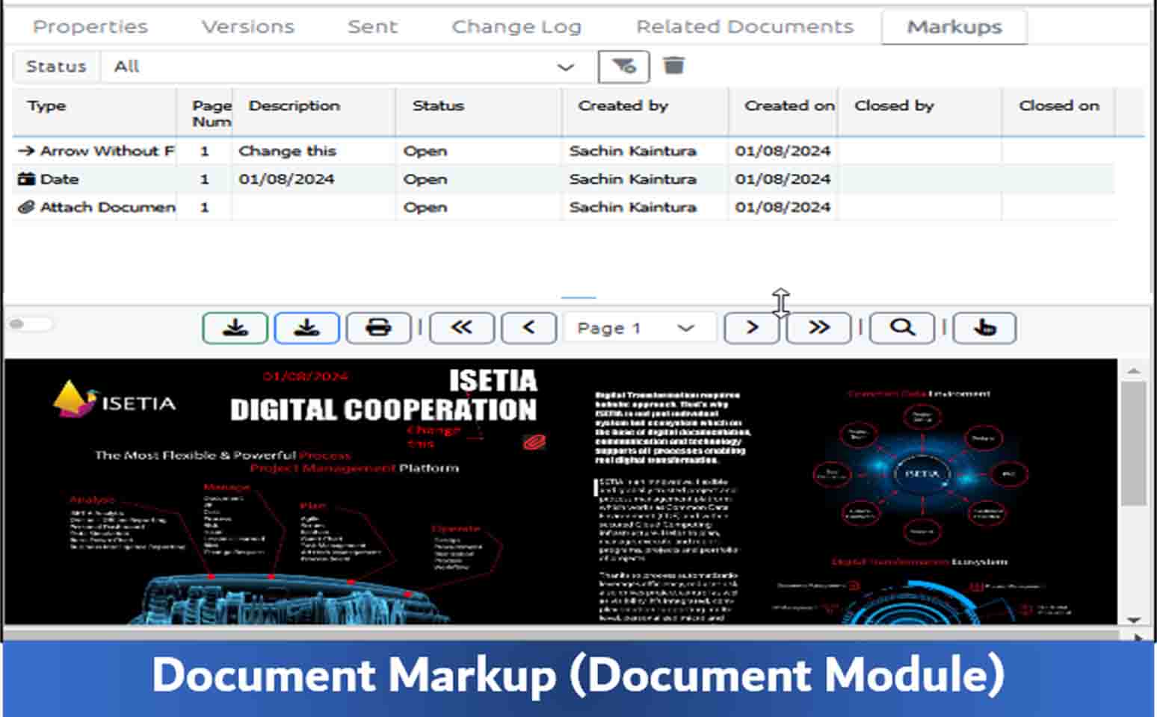The height and width of the screenshot is (717, 1157).
Task: Click Open status in the Arrow Without row
Action: [425, 151]
